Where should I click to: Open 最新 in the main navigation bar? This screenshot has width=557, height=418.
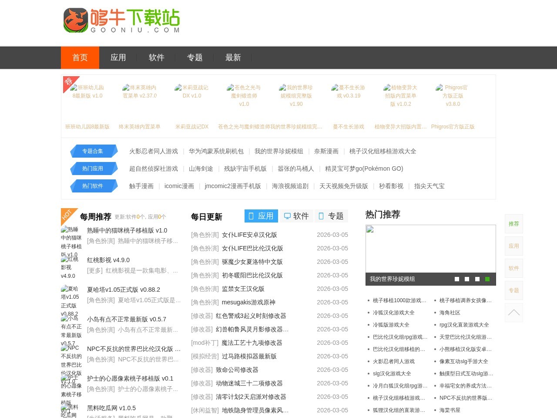233,57
